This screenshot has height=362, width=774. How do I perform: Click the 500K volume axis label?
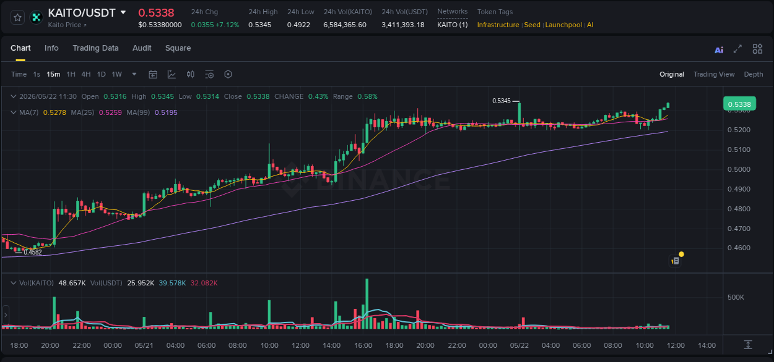point(736,297)
